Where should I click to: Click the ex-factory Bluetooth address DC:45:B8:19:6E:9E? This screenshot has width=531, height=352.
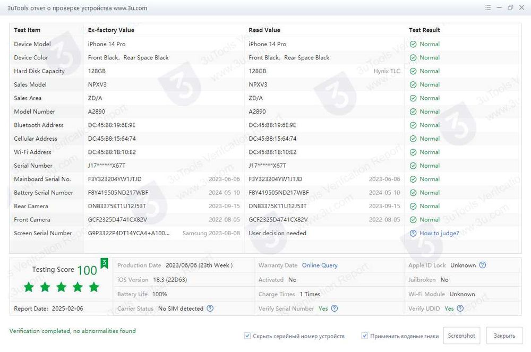(x=112, y=125)
